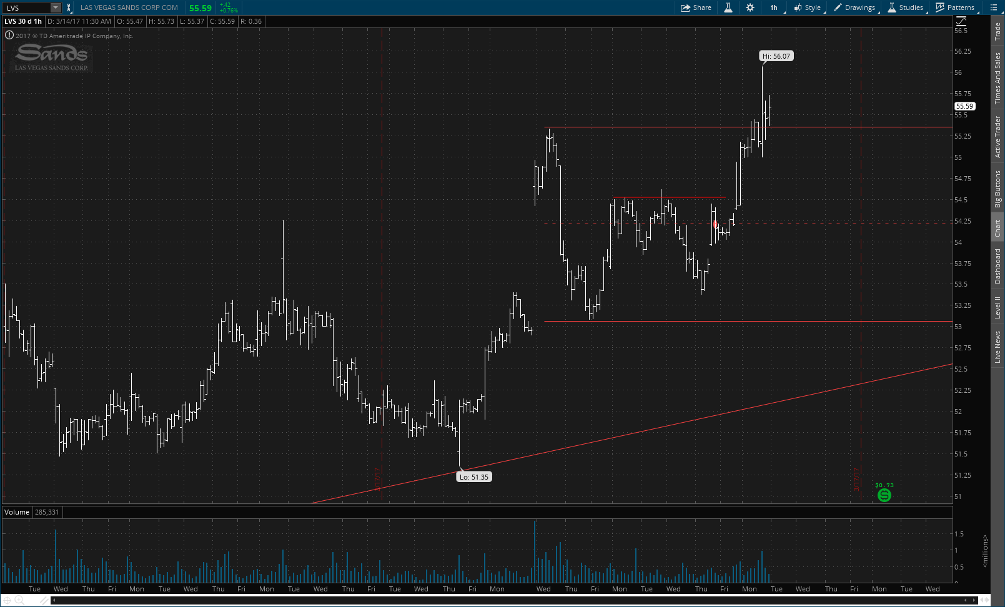Open the Live News side tab

tap(998, 347)
